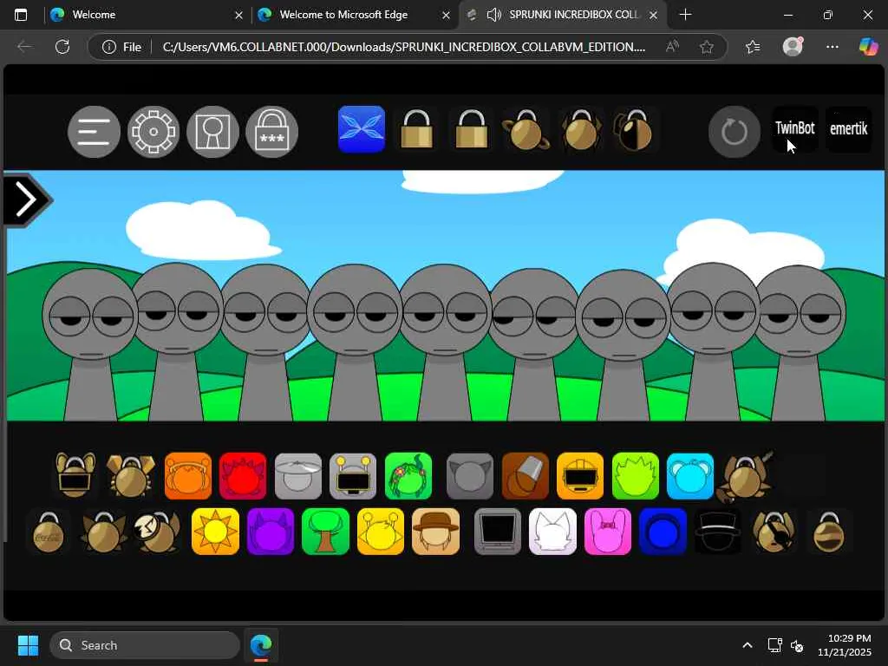The height and width of the screenshot is (666, 888).
Task: Select the green tree character icon
Action: click(x=326, y=532)
